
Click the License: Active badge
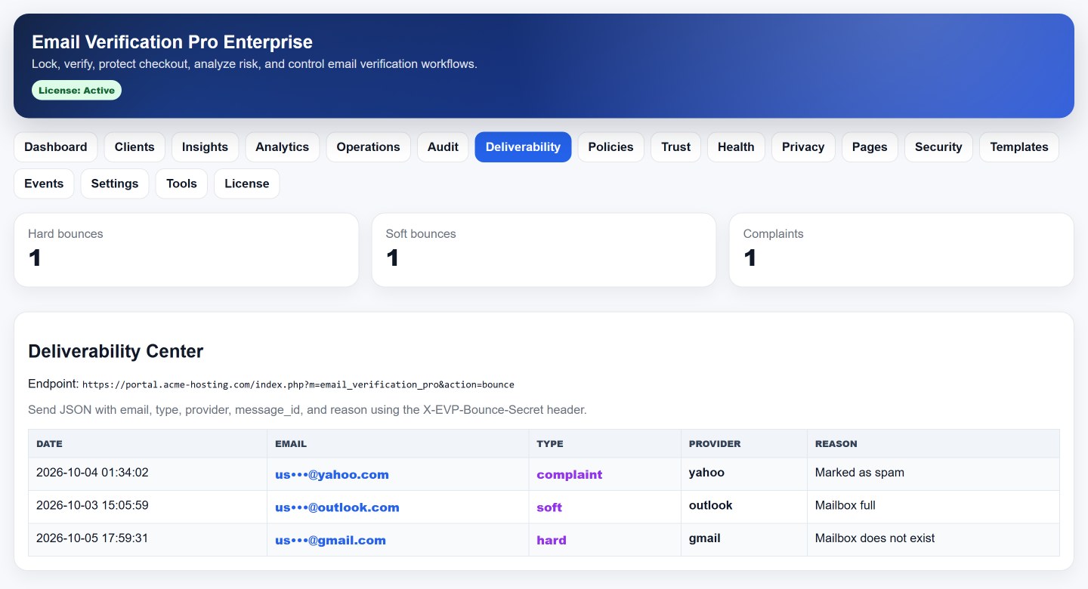[x=76, y=91]
